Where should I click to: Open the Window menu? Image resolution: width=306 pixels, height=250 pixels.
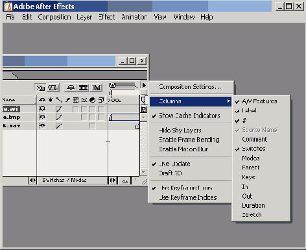tap(184, 17)
